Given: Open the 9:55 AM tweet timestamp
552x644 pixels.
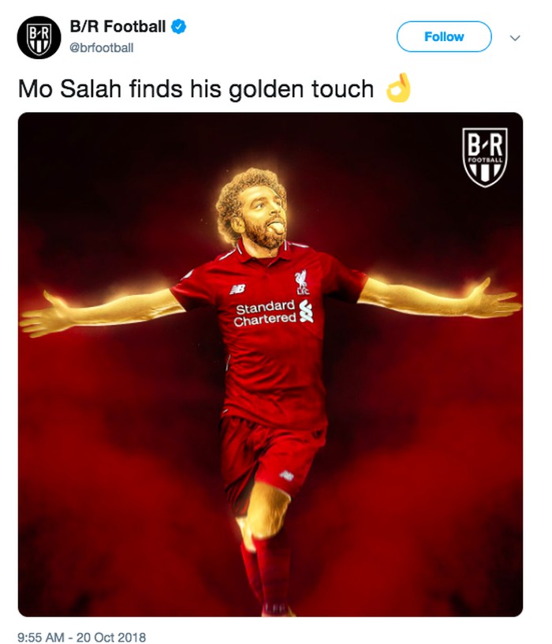Looking at the screenshot, I should click(82, 637).
